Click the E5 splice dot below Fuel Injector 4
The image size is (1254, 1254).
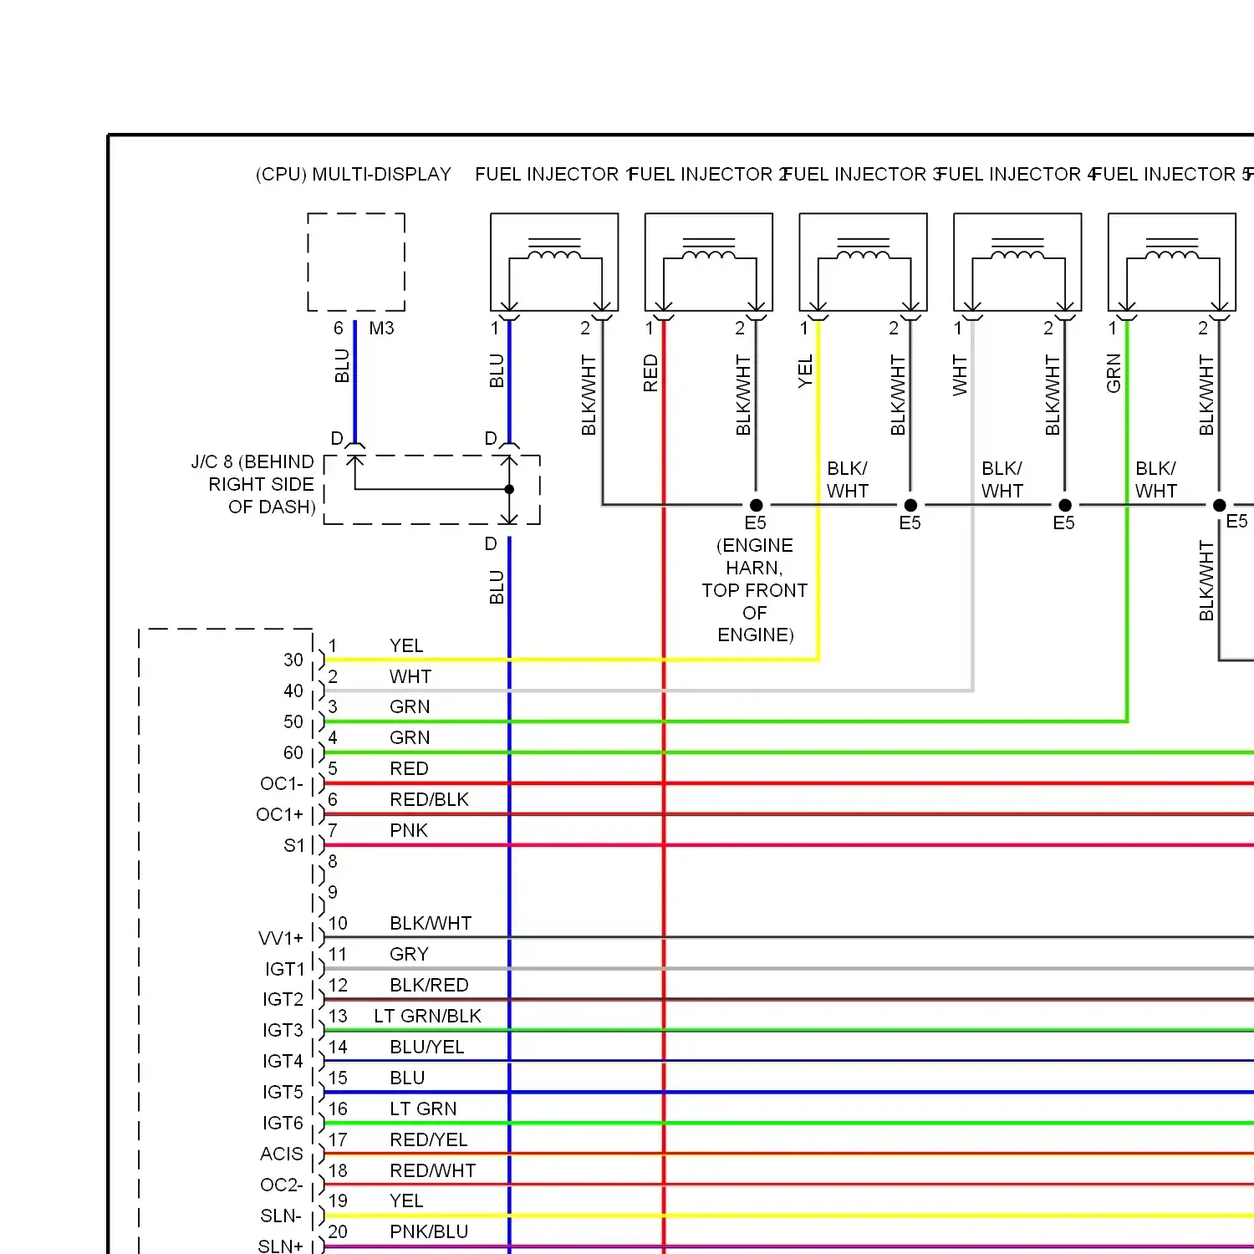coord(1065,505)
